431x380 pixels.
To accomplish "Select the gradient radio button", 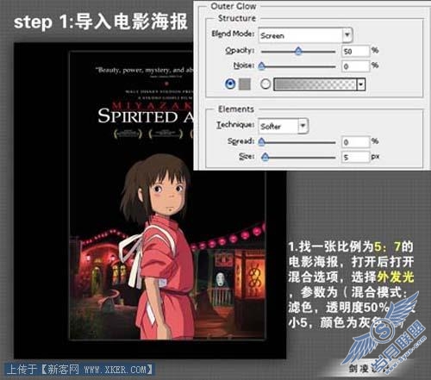I will [265, 84].
